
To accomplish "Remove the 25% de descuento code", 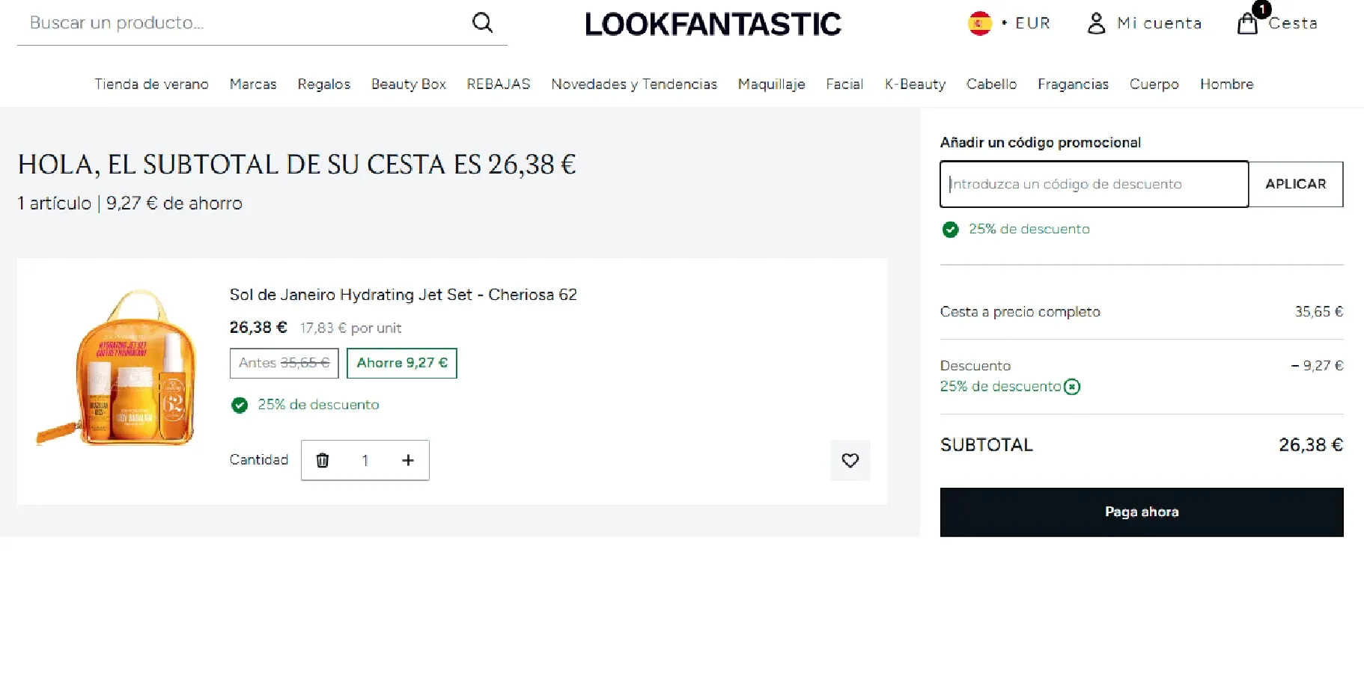I will (x=1072, y=387).
